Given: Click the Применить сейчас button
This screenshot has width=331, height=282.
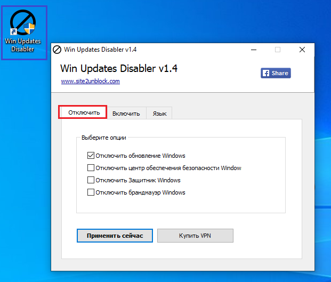Looking at the screenshot, I should tap(115, 236).
